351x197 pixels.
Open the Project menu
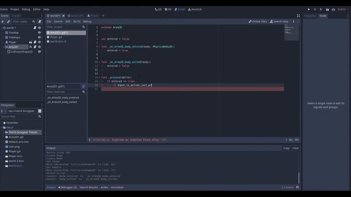click(15, 9)
